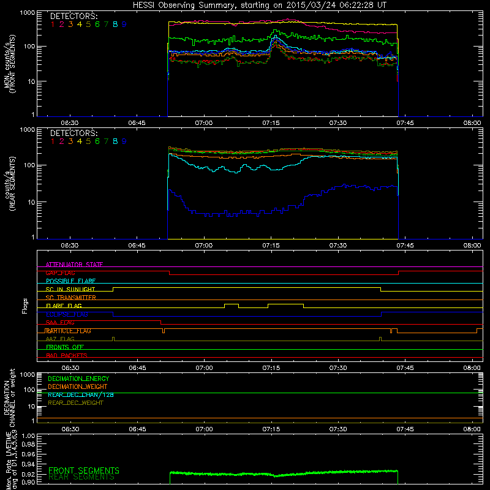Pick detector 9 in rear segments legend
The width and height of the screenshot is (490, 490).
coord(124,141)
